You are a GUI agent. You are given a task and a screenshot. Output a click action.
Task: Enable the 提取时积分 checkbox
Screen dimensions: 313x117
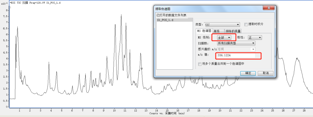point(246,24)
